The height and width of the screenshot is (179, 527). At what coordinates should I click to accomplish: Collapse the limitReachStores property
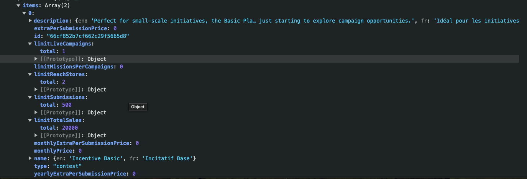[30, 74]
